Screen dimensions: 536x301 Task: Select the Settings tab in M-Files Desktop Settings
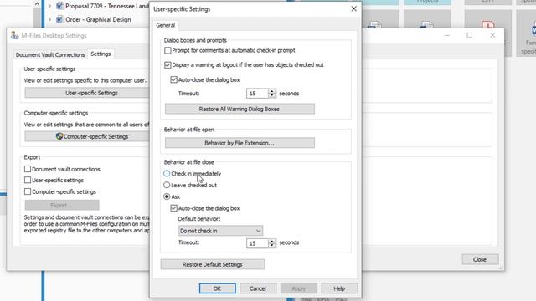tap(100, 54)
